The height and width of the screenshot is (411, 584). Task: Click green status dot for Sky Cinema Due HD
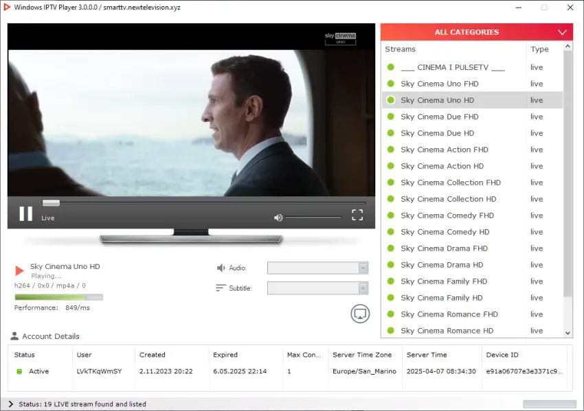pos(391,133)
